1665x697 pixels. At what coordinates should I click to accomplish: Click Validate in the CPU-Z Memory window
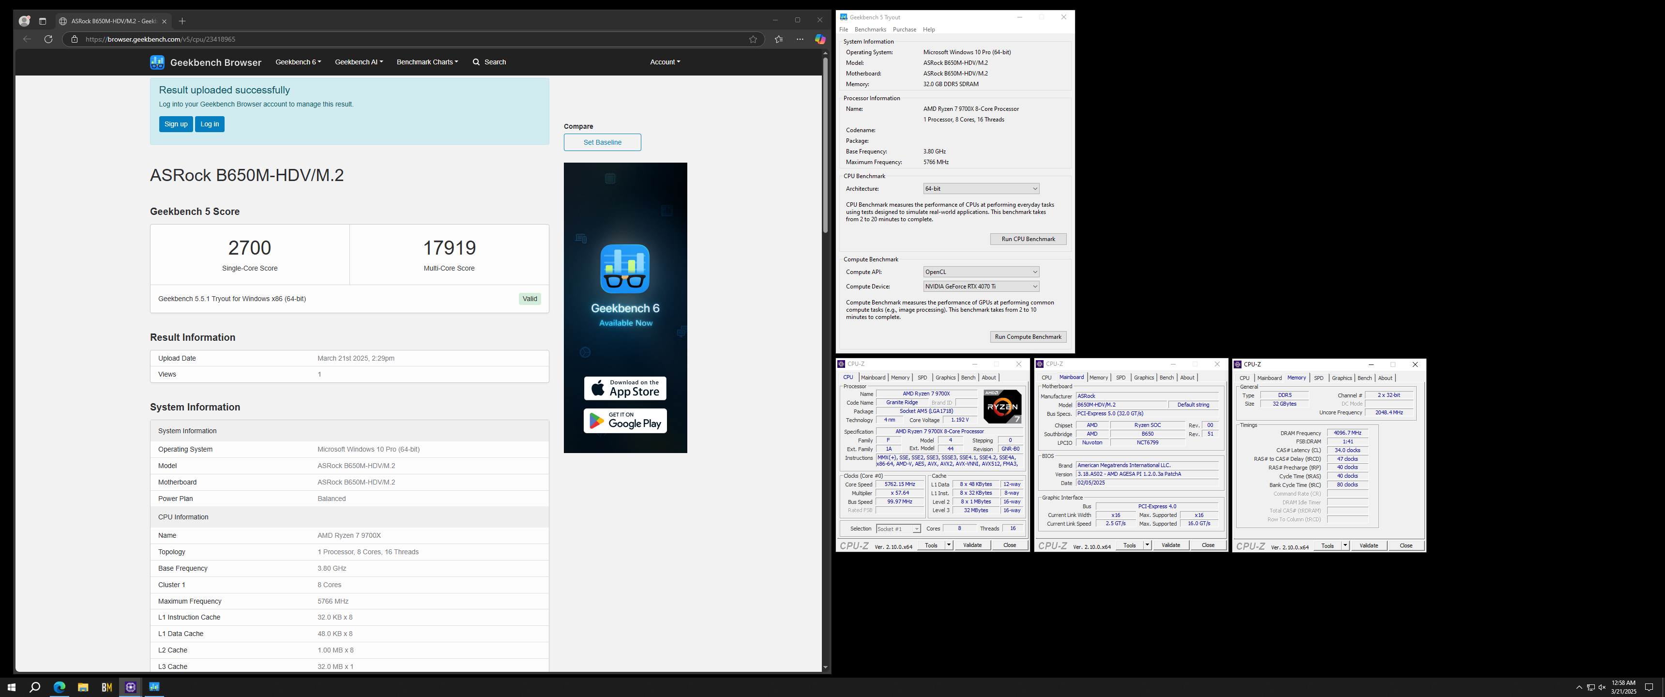point(1368,545)
